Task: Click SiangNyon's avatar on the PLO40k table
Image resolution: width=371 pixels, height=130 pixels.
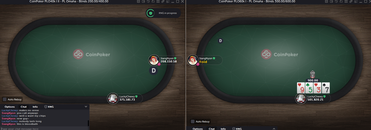Action: tap(154, 60)
